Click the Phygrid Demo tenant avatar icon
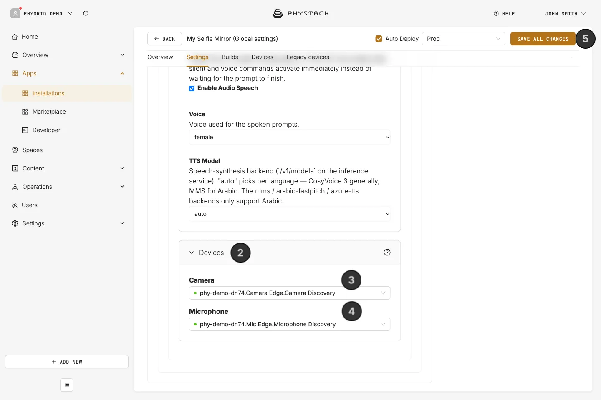The image size is (601, 400). [15, 13]
